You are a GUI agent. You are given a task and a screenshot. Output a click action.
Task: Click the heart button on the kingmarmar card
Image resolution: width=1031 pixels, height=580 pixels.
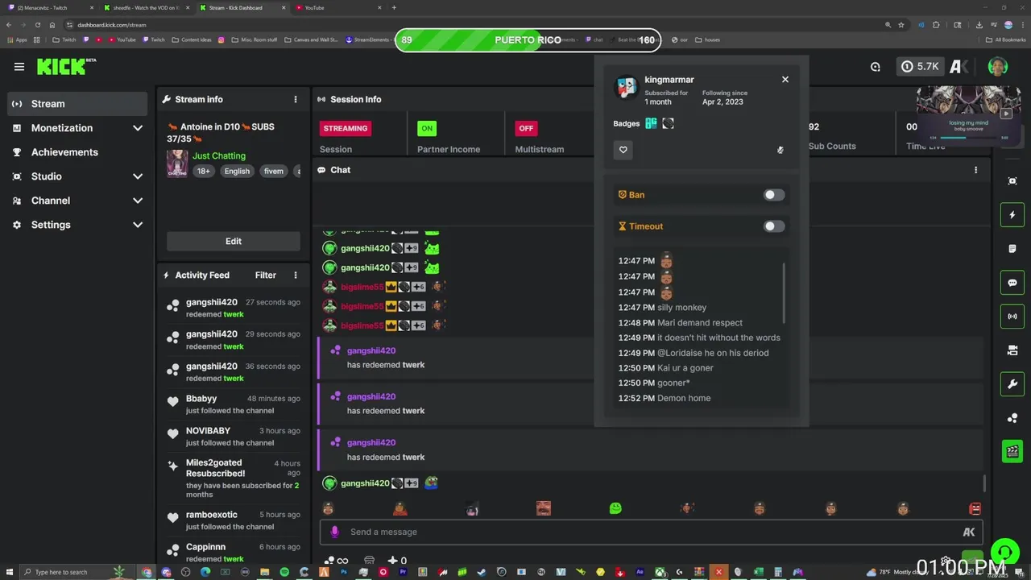coord(623,150)
